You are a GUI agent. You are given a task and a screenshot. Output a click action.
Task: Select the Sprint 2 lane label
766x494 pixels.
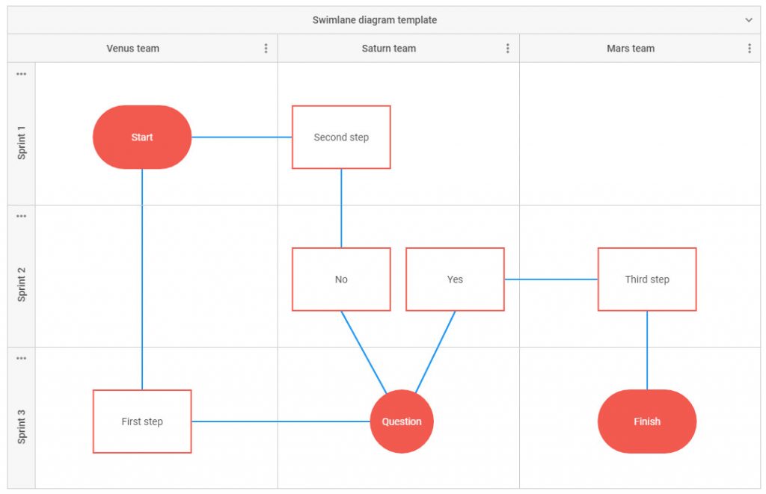pos(21,279)
